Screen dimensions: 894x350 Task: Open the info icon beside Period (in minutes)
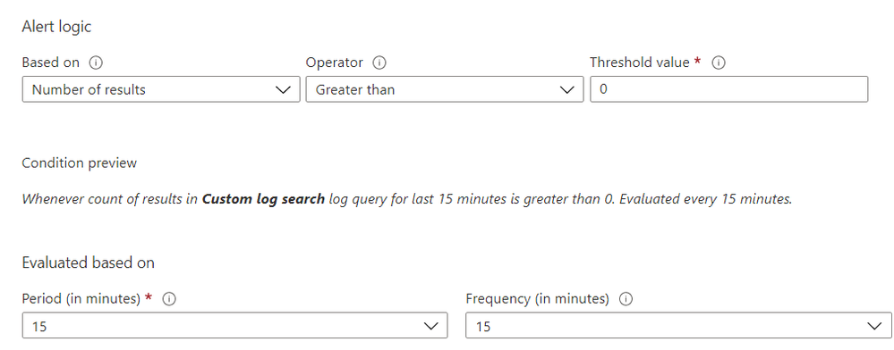pos(169,299)
